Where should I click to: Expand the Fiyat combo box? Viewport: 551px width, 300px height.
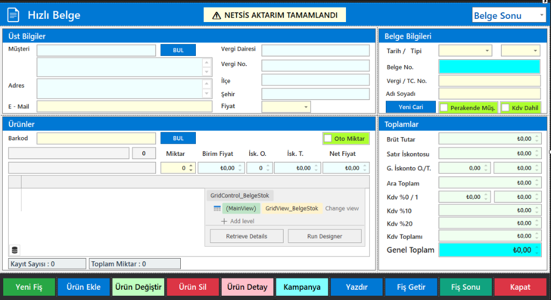[306, 107]
